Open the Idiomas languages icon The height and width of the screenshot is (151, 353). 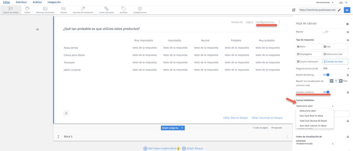coord(64,9)
